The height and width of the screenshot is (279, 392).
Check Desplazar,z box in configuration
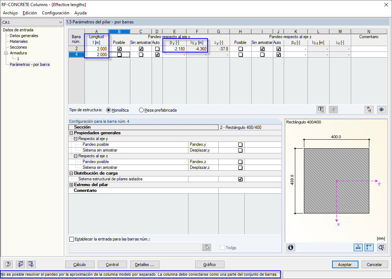(240, 167)
